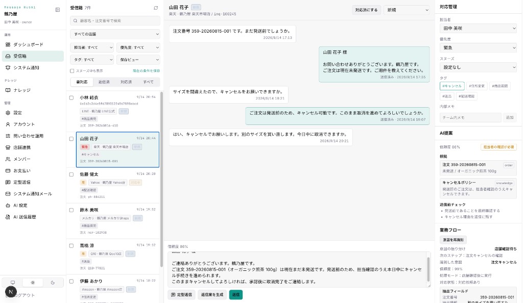Select the checkbox for 鈴木 美咲
The width and height of the screenshot is (523, 303).
[x=72, y=210]
